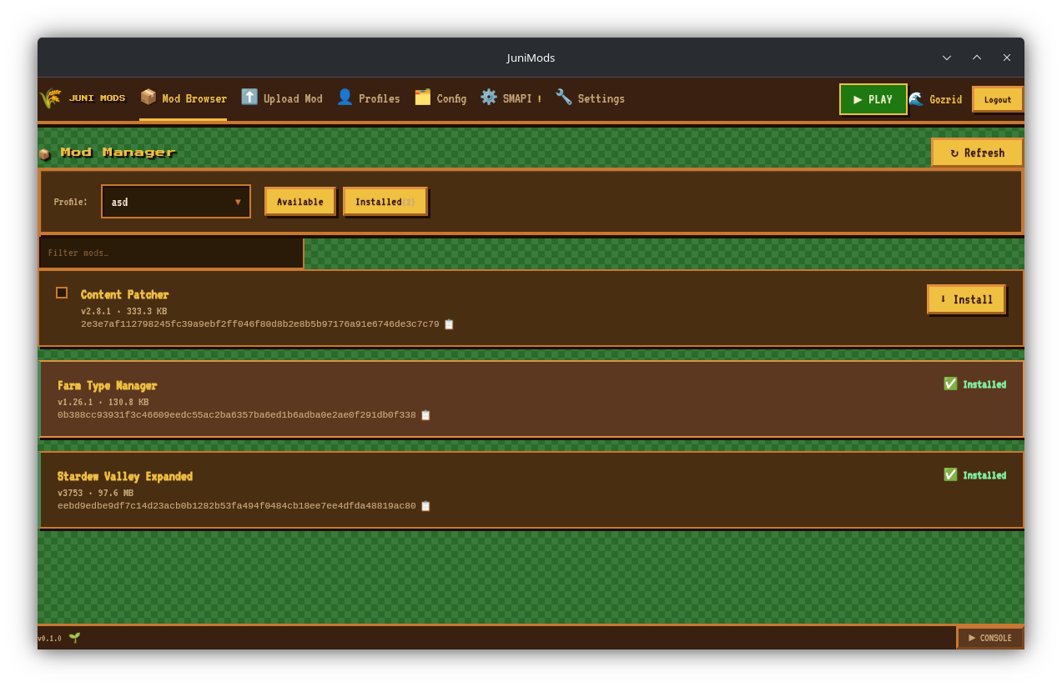Image resolution: width=1062 pixels, height=687 pixels.
Task: Click the package icon next to Mod Manager heading
Action: pyautogui.click(x=44, y=153)
